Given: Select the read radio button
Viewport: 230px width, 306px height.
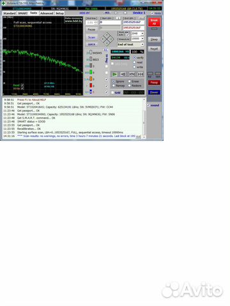Looking at the screenshot, I should 134,62.
